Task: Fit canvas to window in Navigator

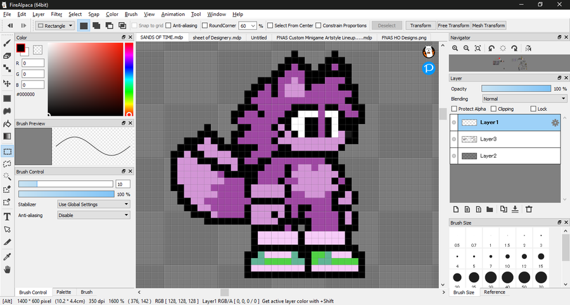Action: [478, 48]
